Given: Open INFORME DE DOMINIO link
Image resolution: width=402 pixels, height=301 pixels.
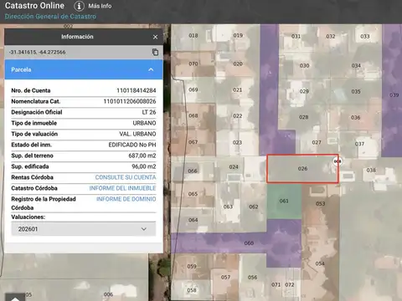Looking at the screenshot, I should [x=126, y=199].
